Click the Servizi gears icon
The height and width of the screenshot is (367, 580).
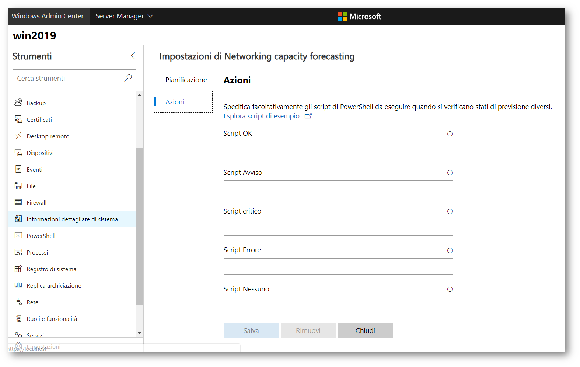pyautogui.click(x=18, y=335)
